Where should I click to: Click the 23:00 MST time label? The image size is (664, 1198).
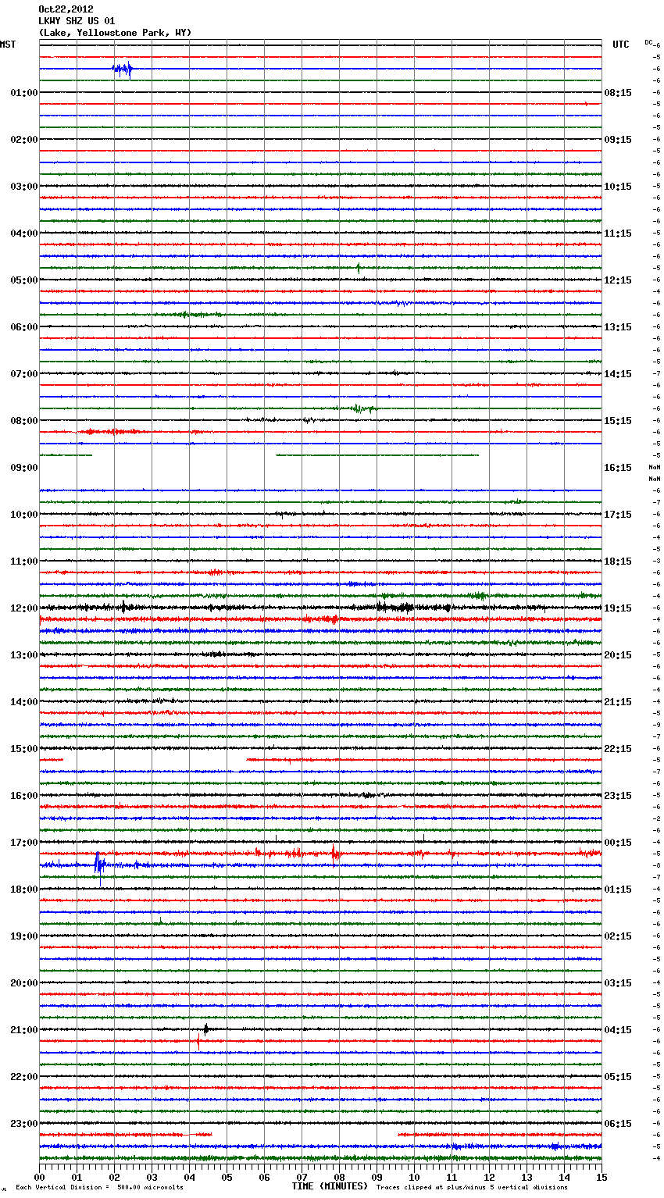pos(24,1124)
